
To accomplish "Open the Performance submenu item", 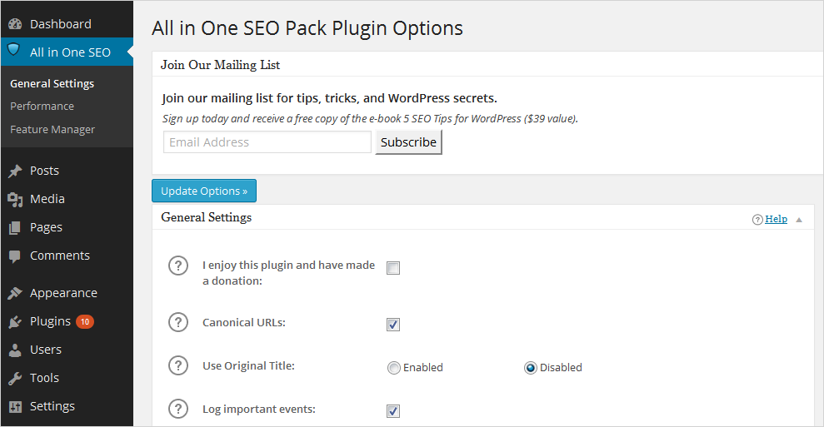I will pos(42,106).
